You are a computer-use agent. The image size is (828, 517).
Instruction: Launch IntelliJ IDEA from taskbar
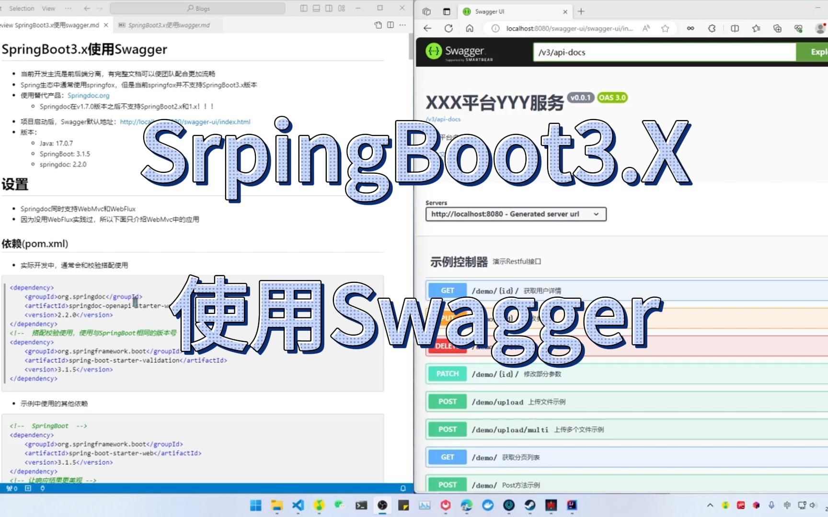pyautogui.click(x=572, y=505)
